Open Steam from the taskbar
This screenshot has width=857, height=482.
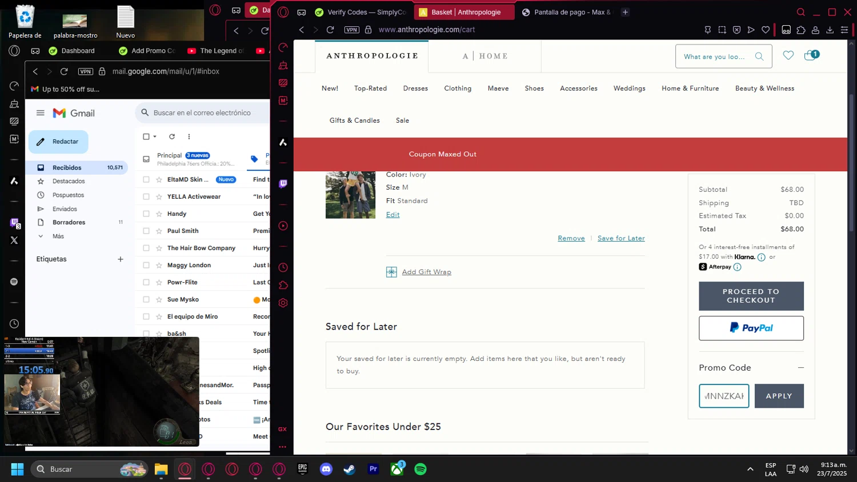pos(349,469)
